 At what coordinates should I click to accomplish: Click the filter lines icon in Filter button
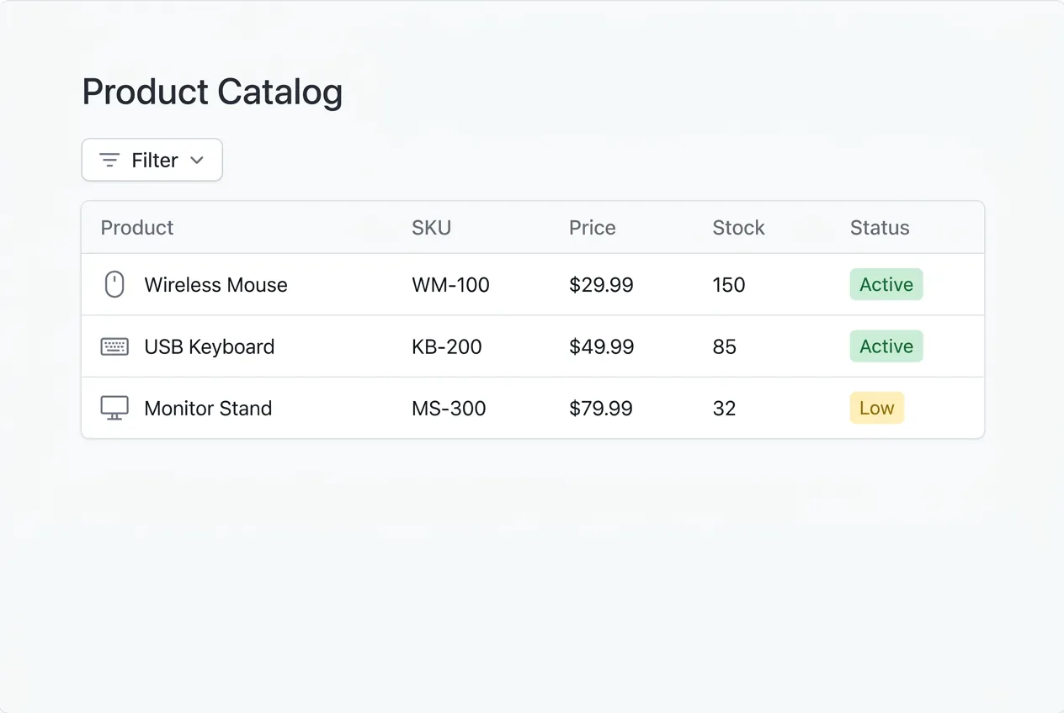(x=109, y=160)
